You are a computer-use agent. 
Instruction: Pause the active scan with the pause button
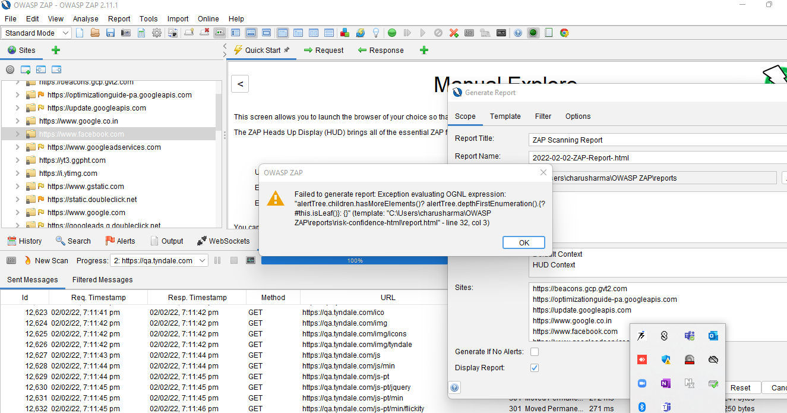pos(217,260)
